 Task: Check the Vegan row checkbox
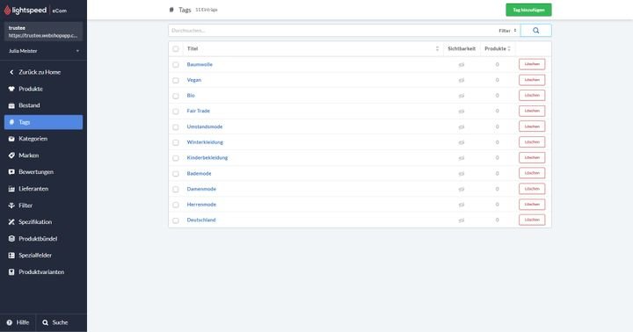176,80
